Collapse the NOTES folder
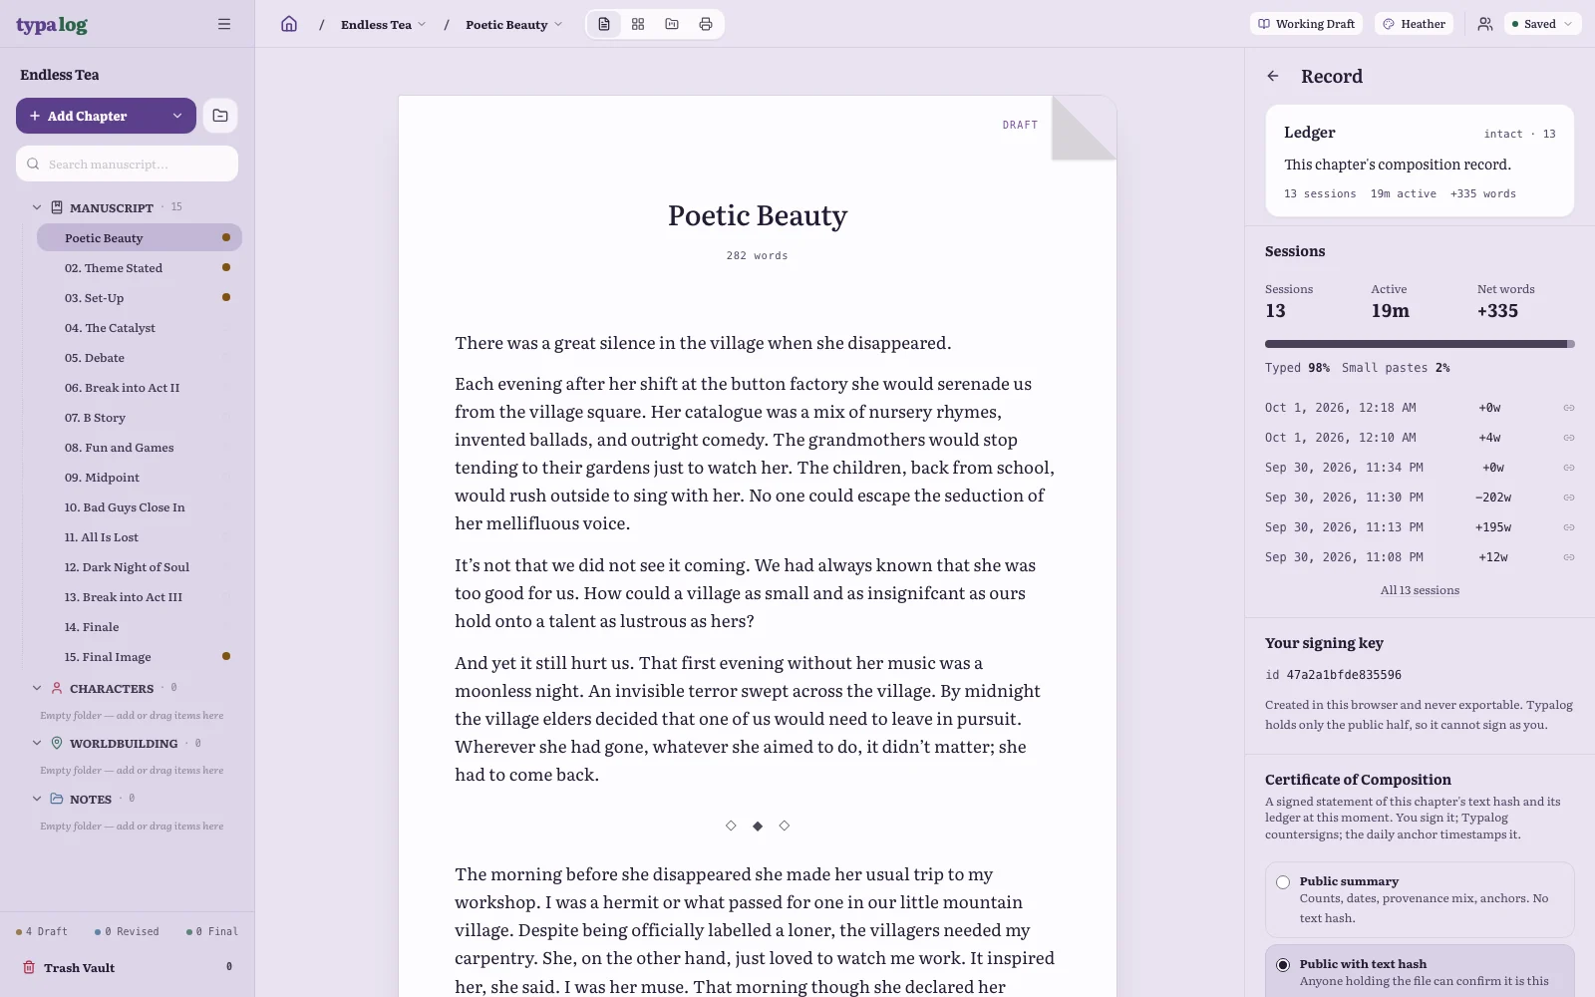Viewport: 1595px width, 997px height. (37, 799)
